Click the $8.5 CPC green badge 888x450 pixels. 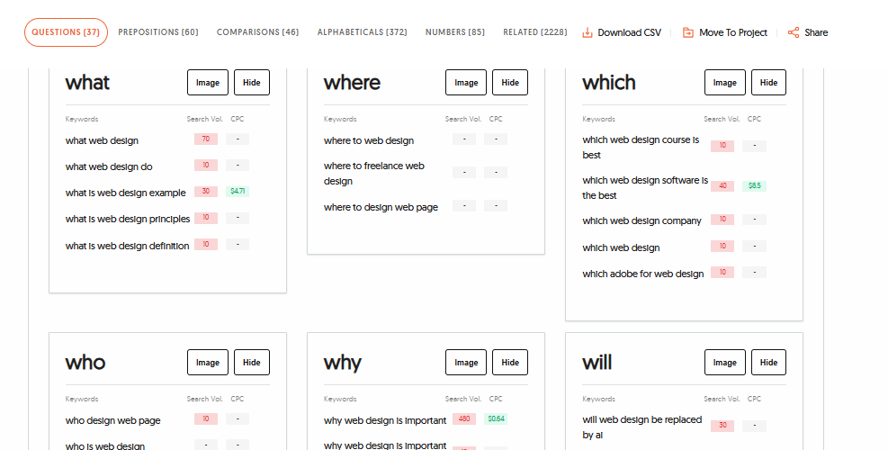(754, 186)
